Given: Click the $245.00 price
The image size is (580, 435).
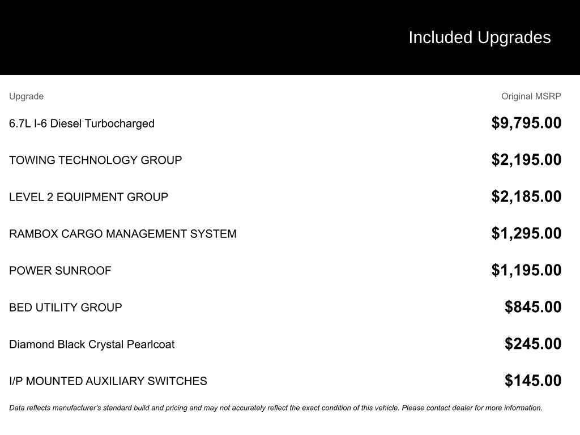Looking at the screenshot, I should [x=533, y=344].
